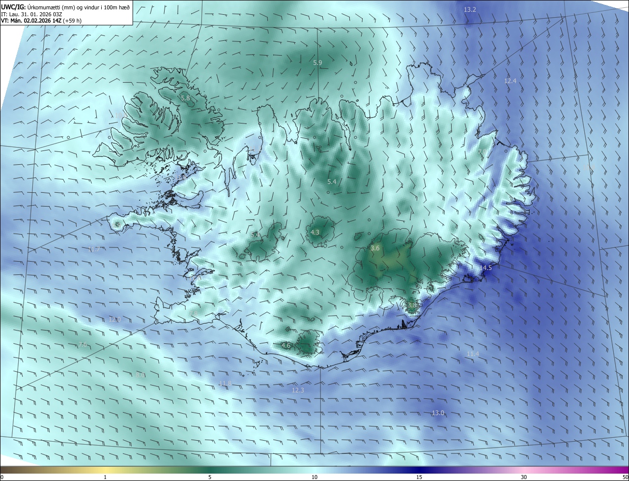Click the 14.5 value label on the map
629x481 pixels.
[x=486, y=268]
